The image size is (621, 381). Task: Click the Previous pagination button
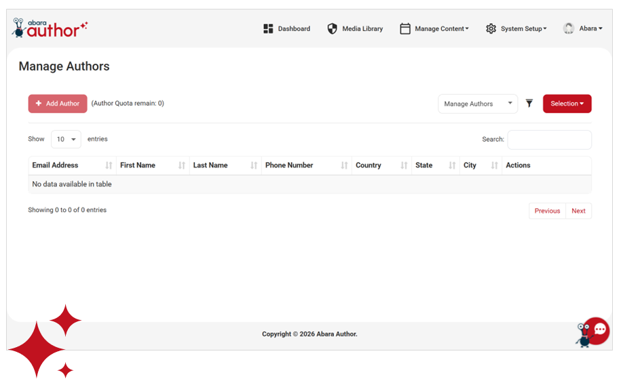pos(547,211)
